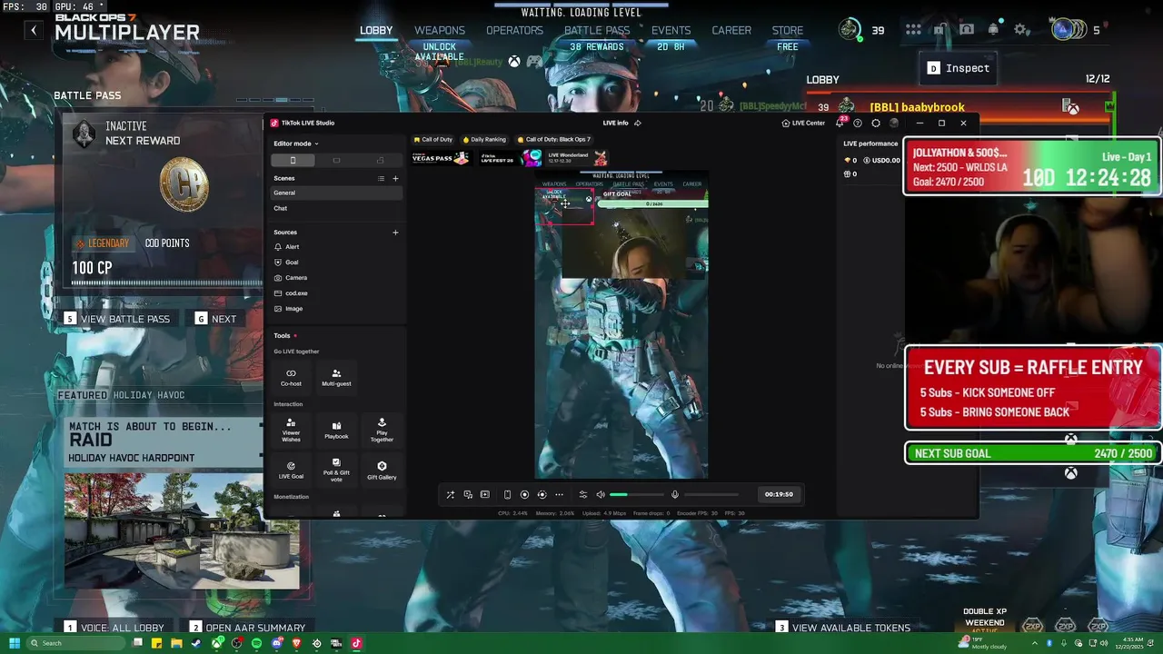This screenshot has height=654, width=1163.
Task: Open the TikTok Studio profile avatar
Action: [x=894, y=123]
